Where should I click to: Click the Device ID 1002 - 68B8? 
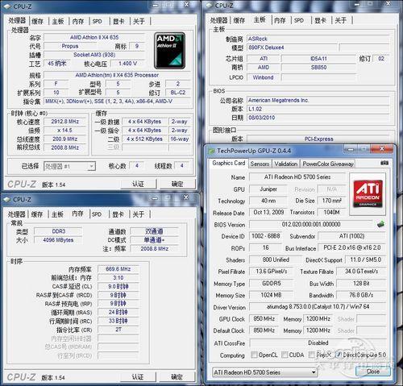pyautogui.click(x=266, y=236)
